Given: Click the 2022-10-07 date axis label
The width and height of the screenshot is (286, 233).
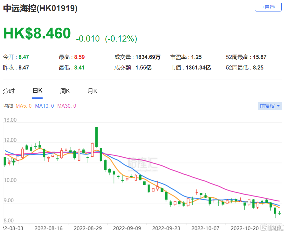Looking at the screenshot, I should click(x=205, y=228).
